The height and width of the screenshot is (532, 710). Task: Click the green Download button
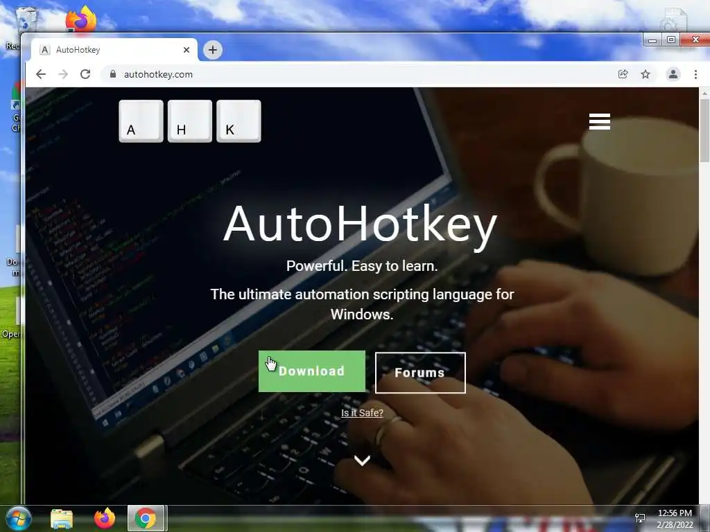[x=312, y=371]
